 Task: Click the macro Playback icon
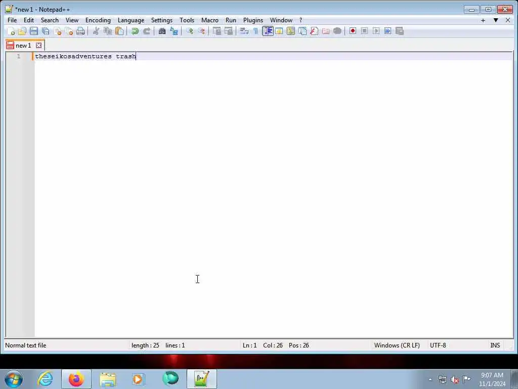376,31
